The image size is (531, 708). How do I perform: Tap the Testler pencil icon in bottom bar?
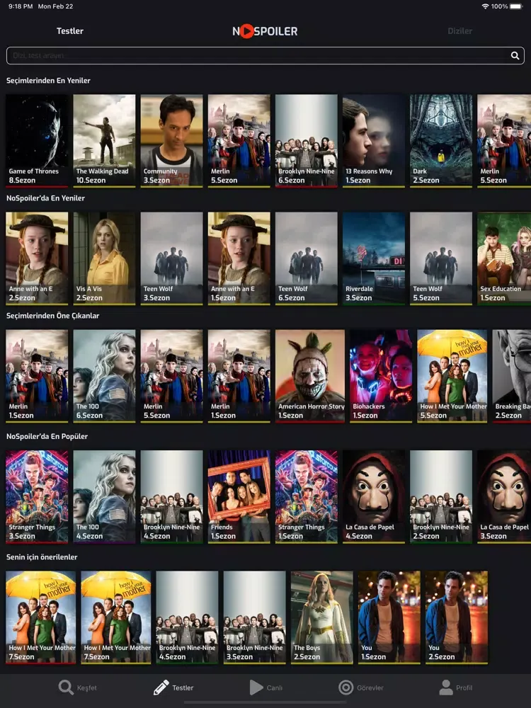pos(161,687)
